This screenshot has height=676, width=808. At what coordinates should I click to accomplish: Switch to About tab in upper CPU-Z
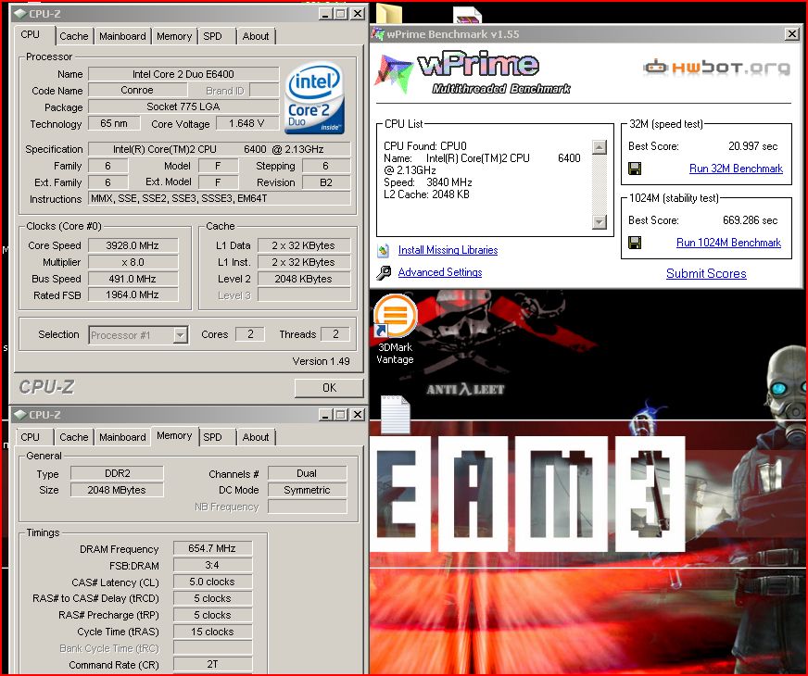(x=256, y=36)
